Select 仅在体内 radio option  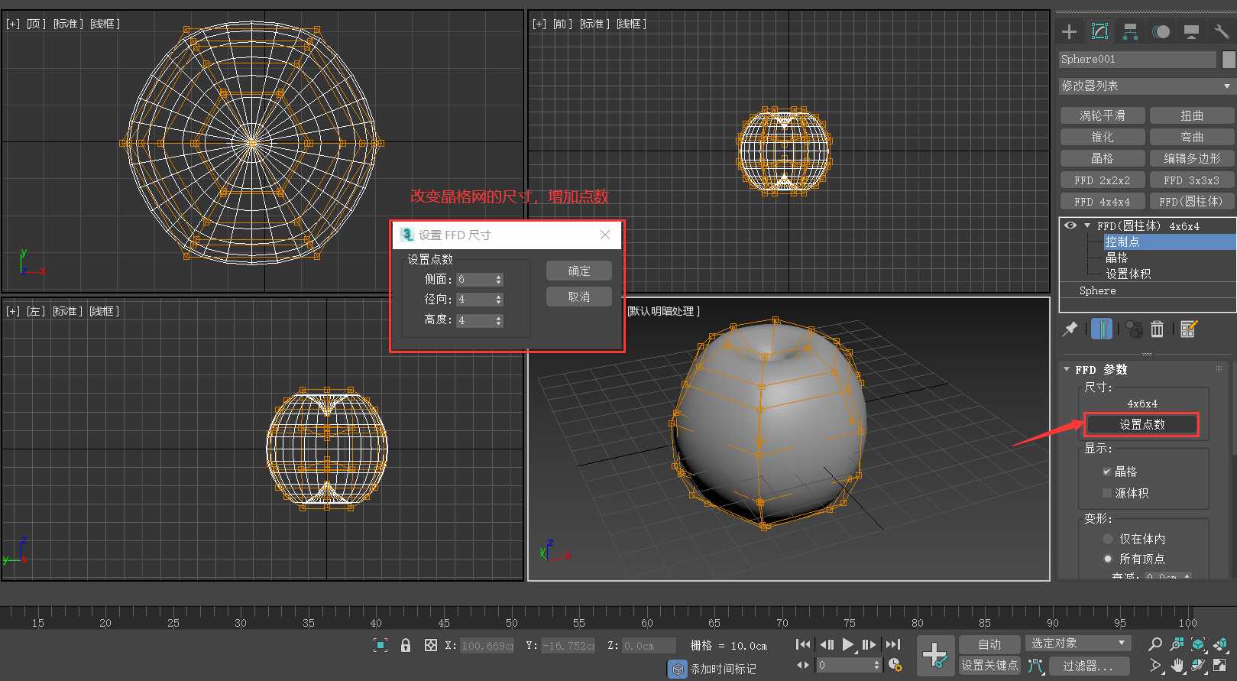[1107, 539]
